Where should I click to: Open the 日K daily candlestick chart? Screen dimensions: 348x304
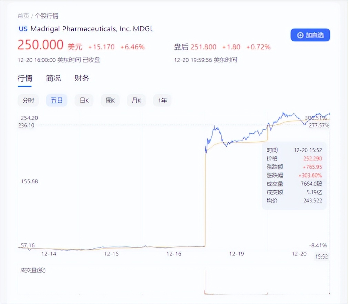(x=84, y=100)
